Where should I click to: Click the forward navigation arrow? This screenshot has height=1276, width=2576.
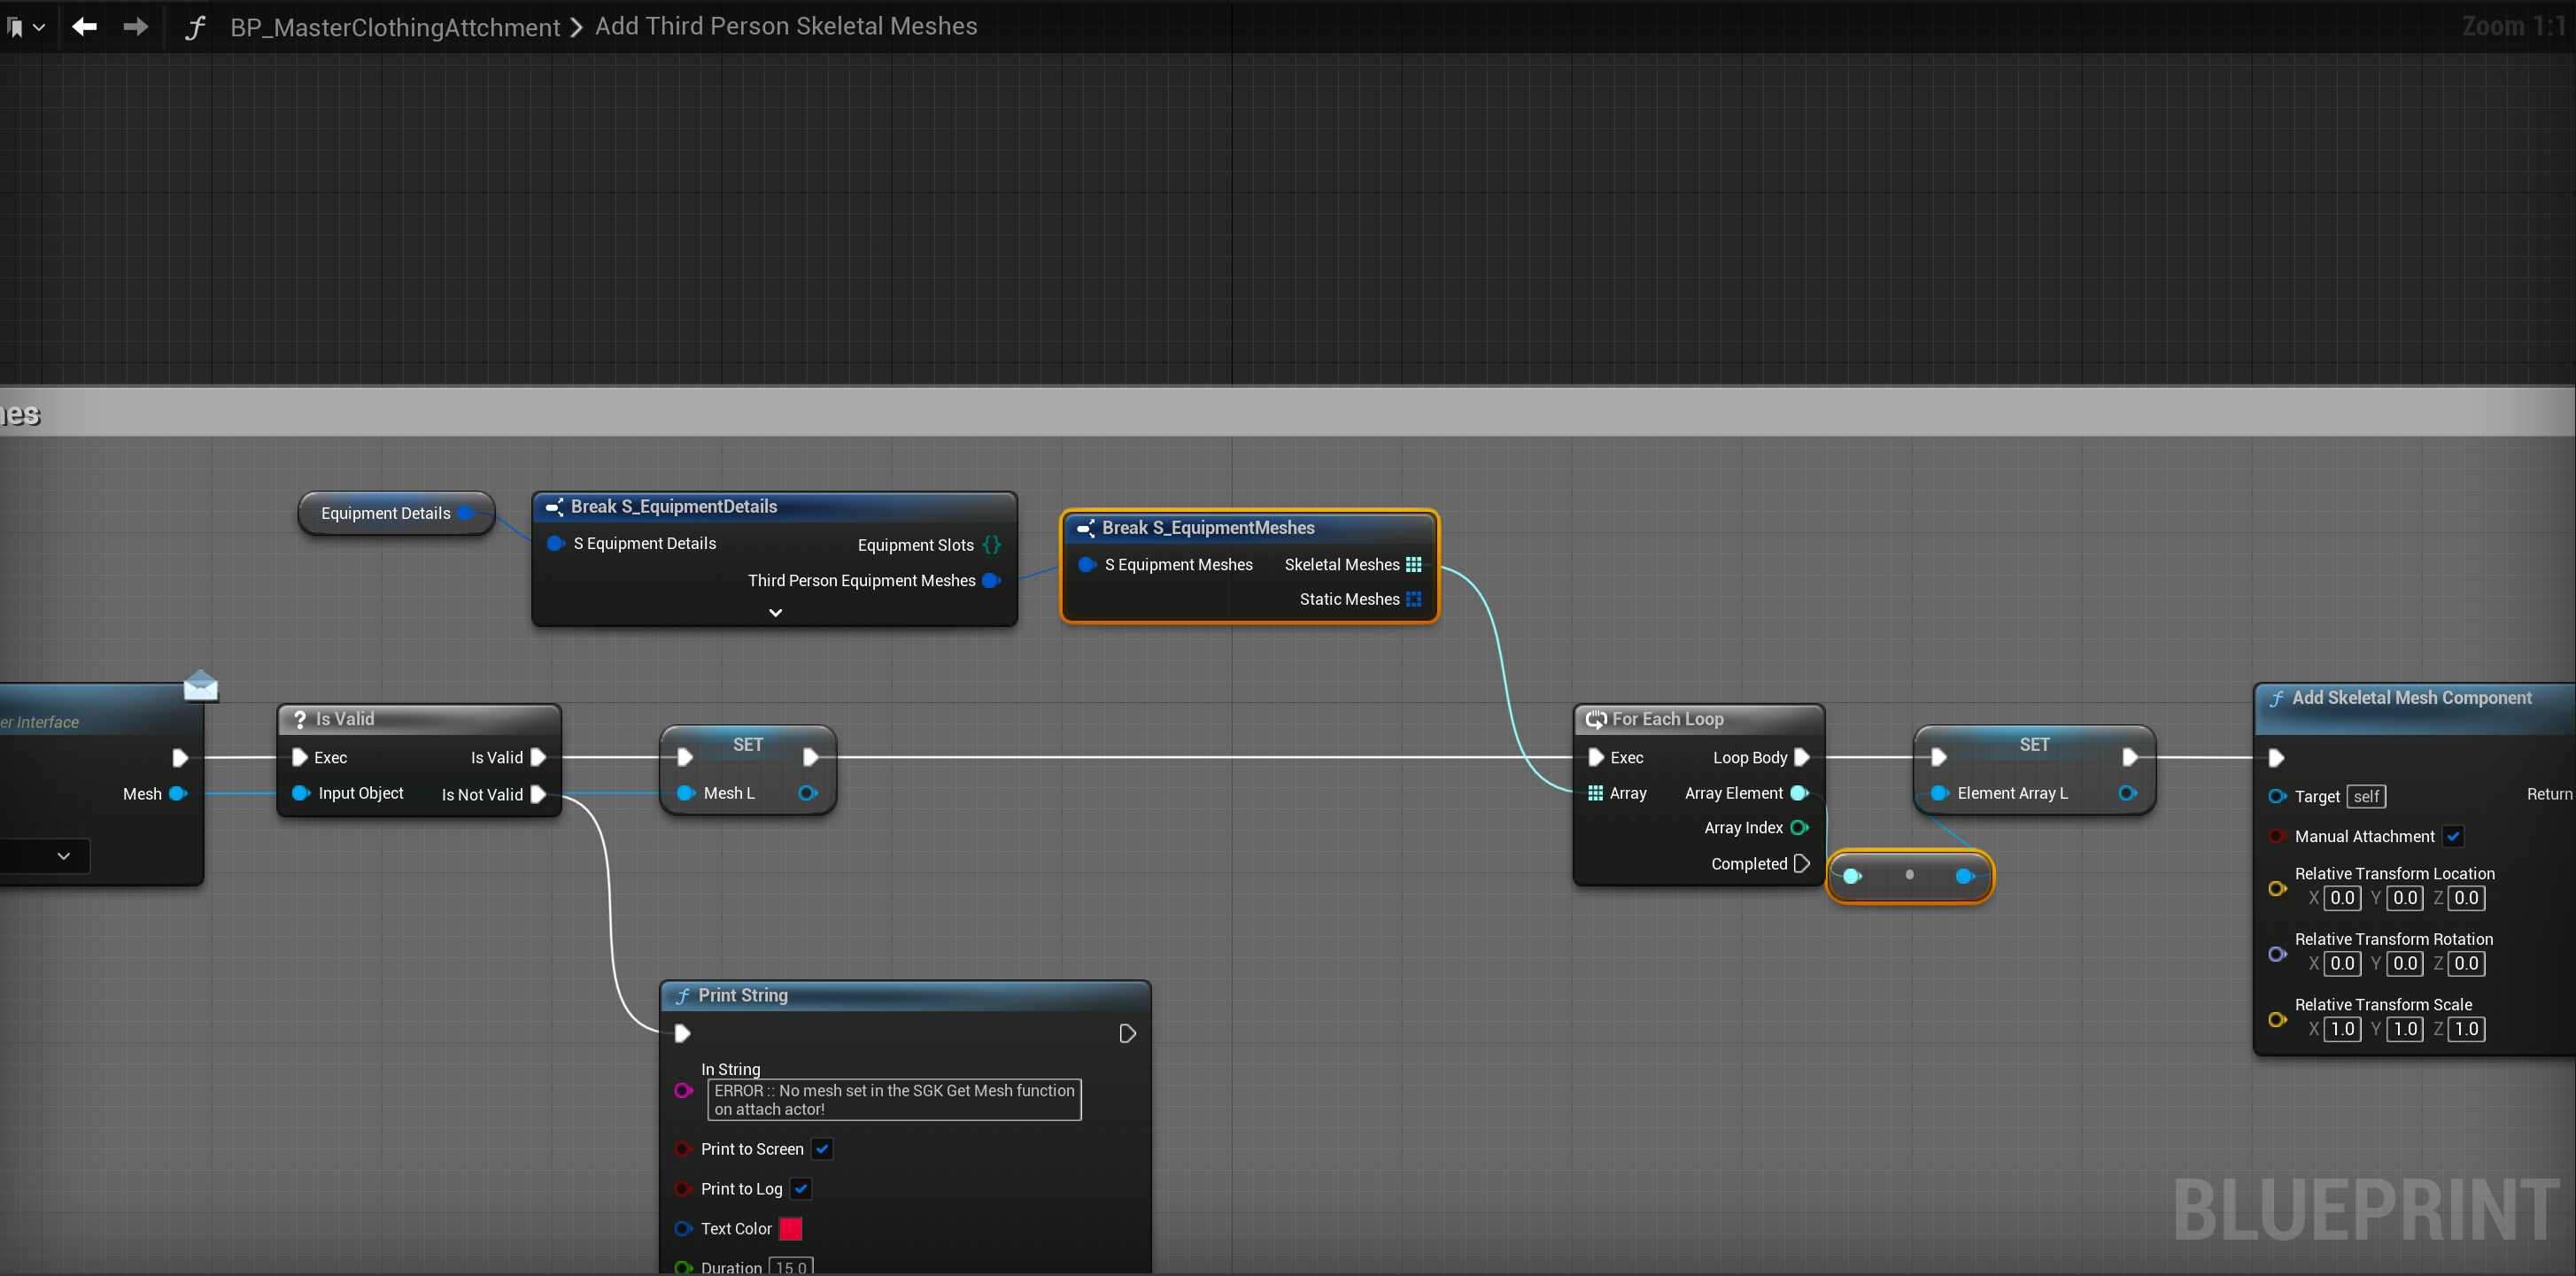[x=135, y=27]
